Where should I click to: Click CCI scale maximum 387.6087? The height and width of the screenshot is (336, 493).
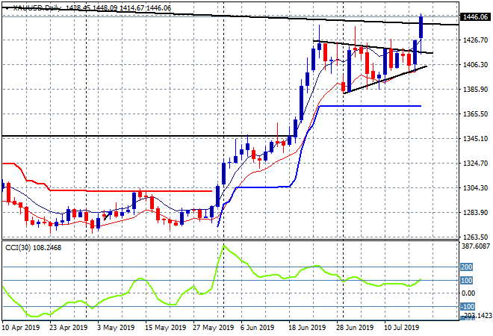point(476,246)
